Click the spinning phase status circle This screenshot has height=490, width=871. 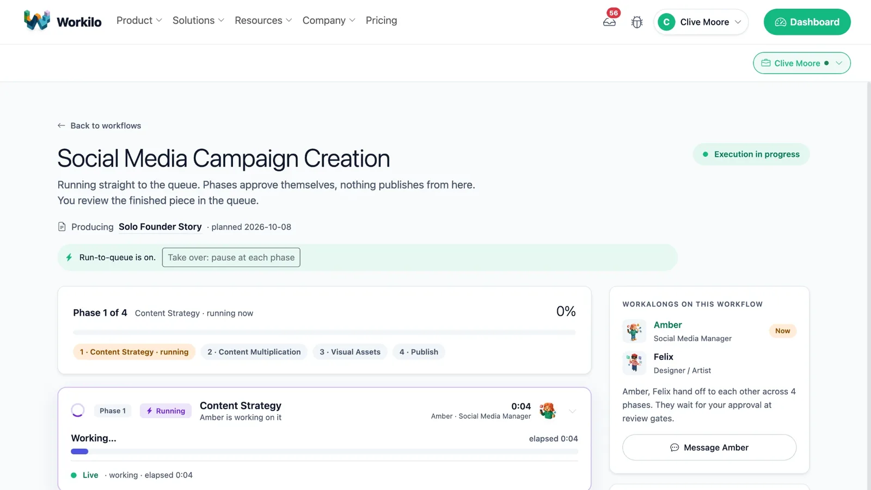(78, 411)
